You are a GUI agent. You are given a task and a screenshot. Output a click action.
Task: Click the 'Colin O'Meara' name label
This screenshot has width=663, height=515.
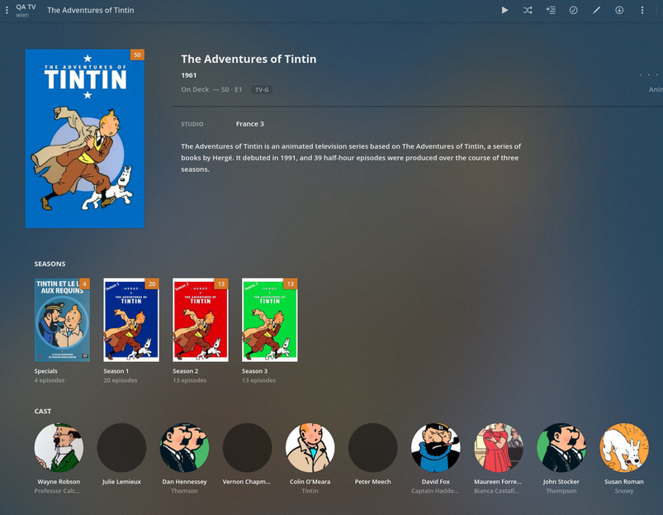tap(310, 482)
